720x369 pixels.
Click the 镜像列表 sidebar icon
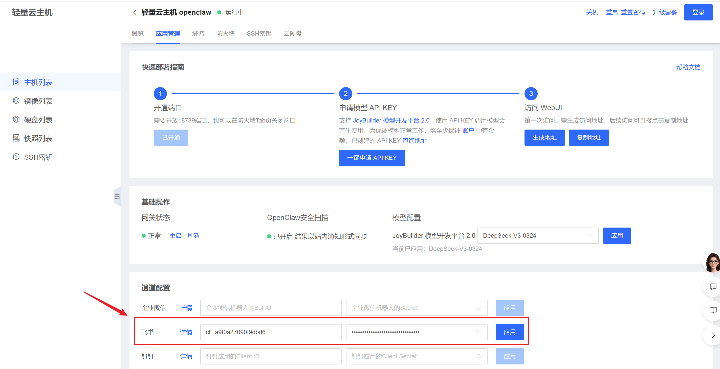point(16,101)
